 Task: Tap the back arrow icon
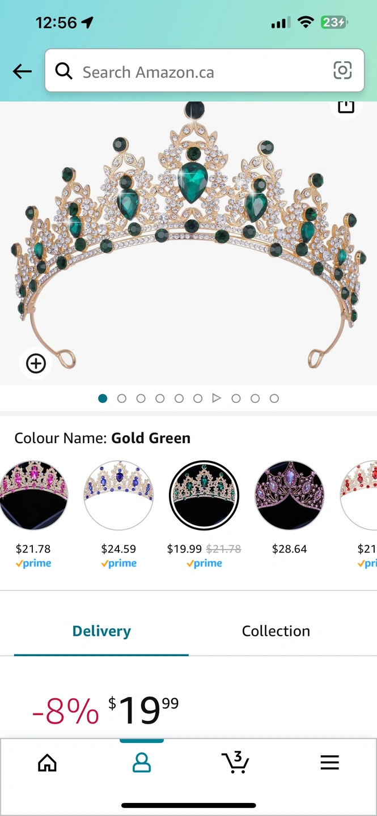tap(22, 71)
